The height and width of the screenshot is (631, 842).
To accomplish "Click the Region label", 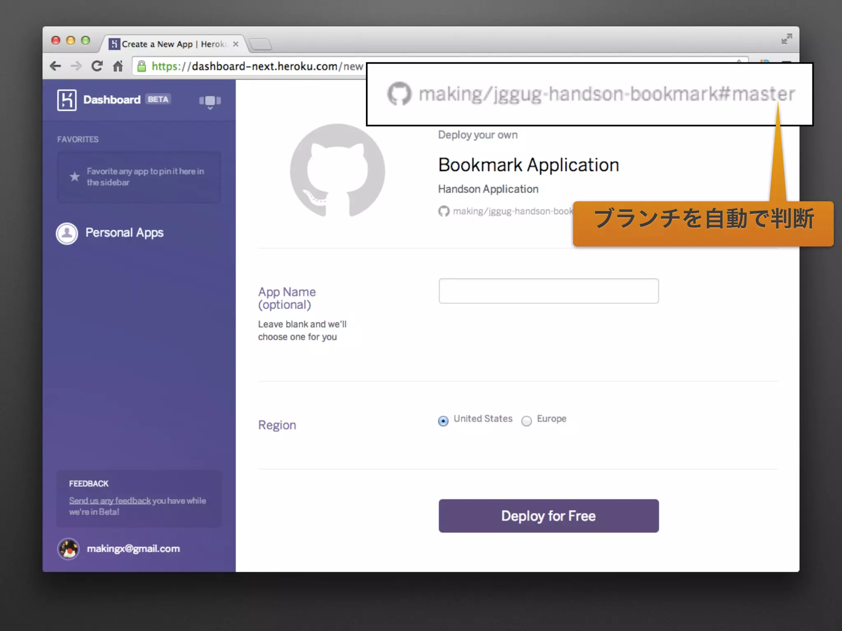I will point(277,425).
